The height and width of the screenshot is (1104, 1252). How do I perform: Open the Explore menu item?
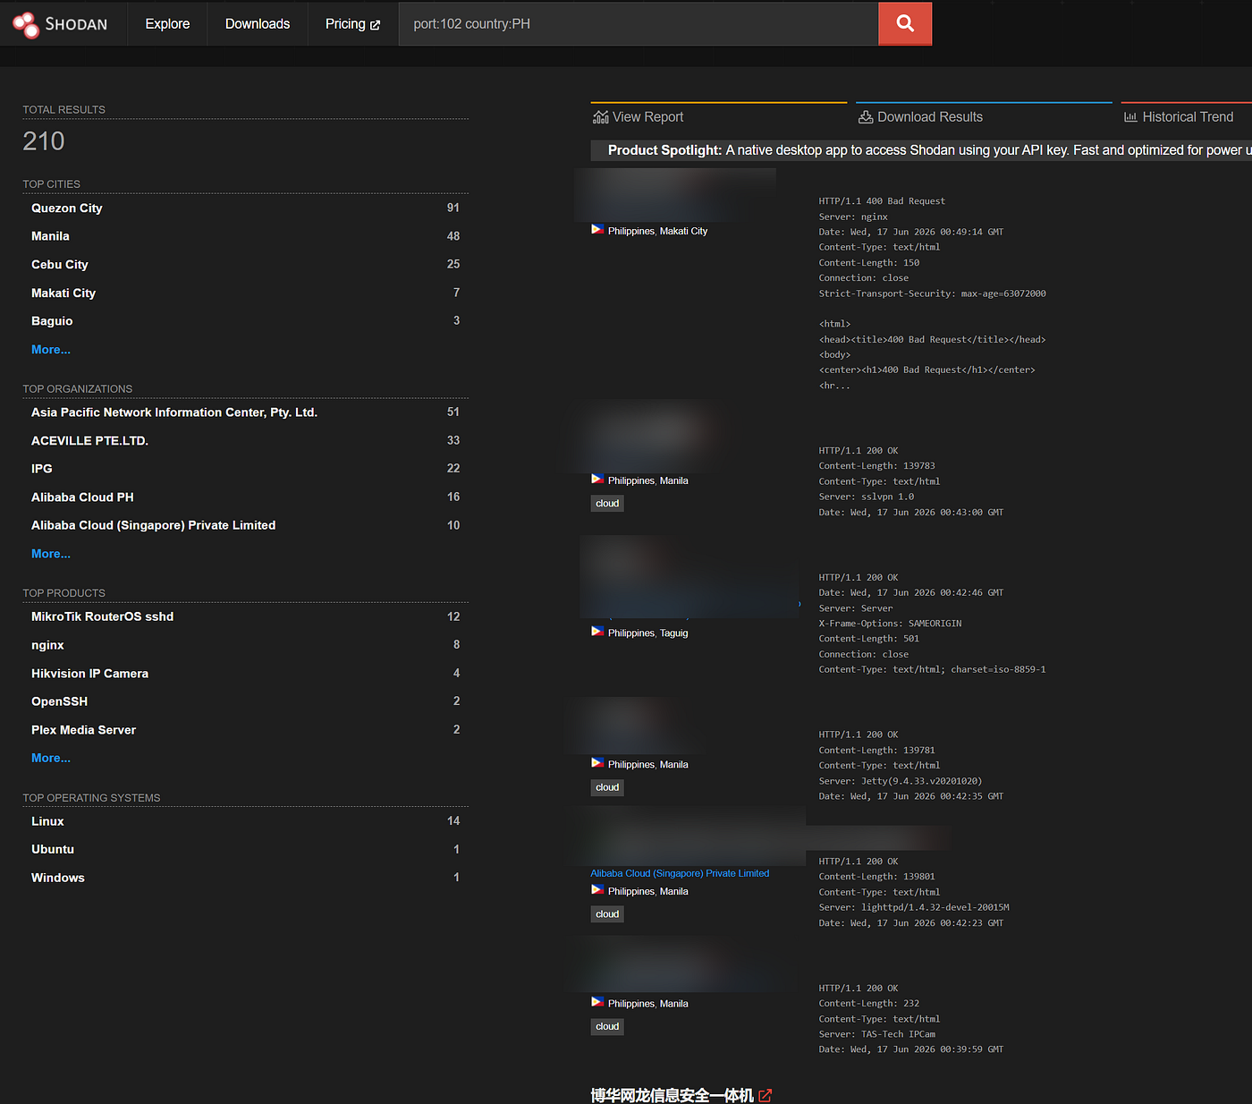tap(167, 24)
